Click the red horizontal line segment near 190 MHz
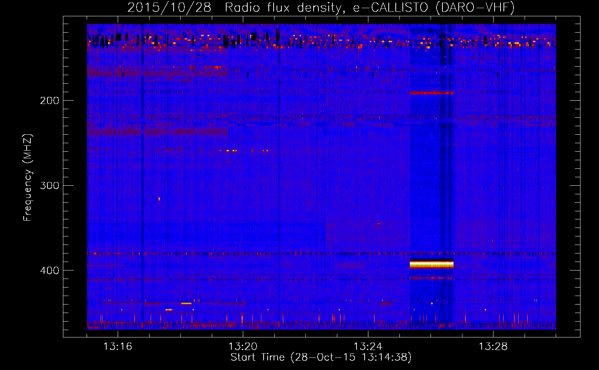This screenshot has height=370, width=599. click(x=432, y=92)
